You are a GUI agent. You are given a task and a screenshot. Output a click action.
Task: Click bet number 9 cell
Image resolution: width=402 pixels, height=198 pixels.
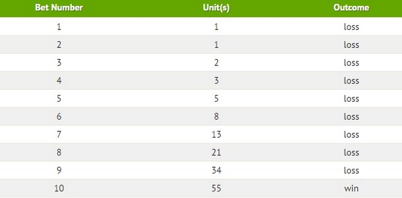59,170
